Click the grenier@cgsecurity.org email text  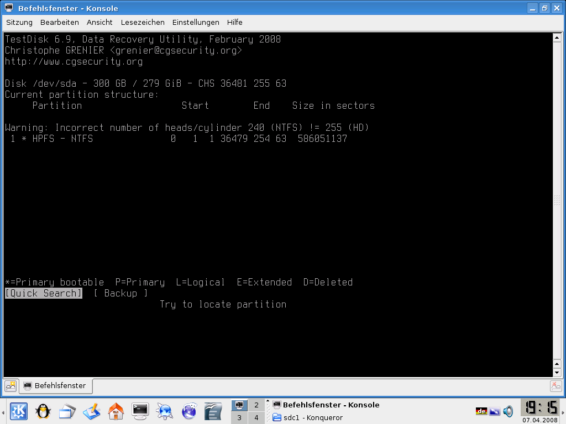176,50
